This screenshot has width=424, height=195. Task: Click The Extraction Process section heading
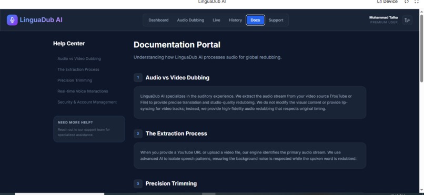coord(176,134)
